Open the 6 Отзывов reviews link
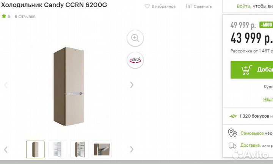Screen dimensions: 273x164 point(25,17)
